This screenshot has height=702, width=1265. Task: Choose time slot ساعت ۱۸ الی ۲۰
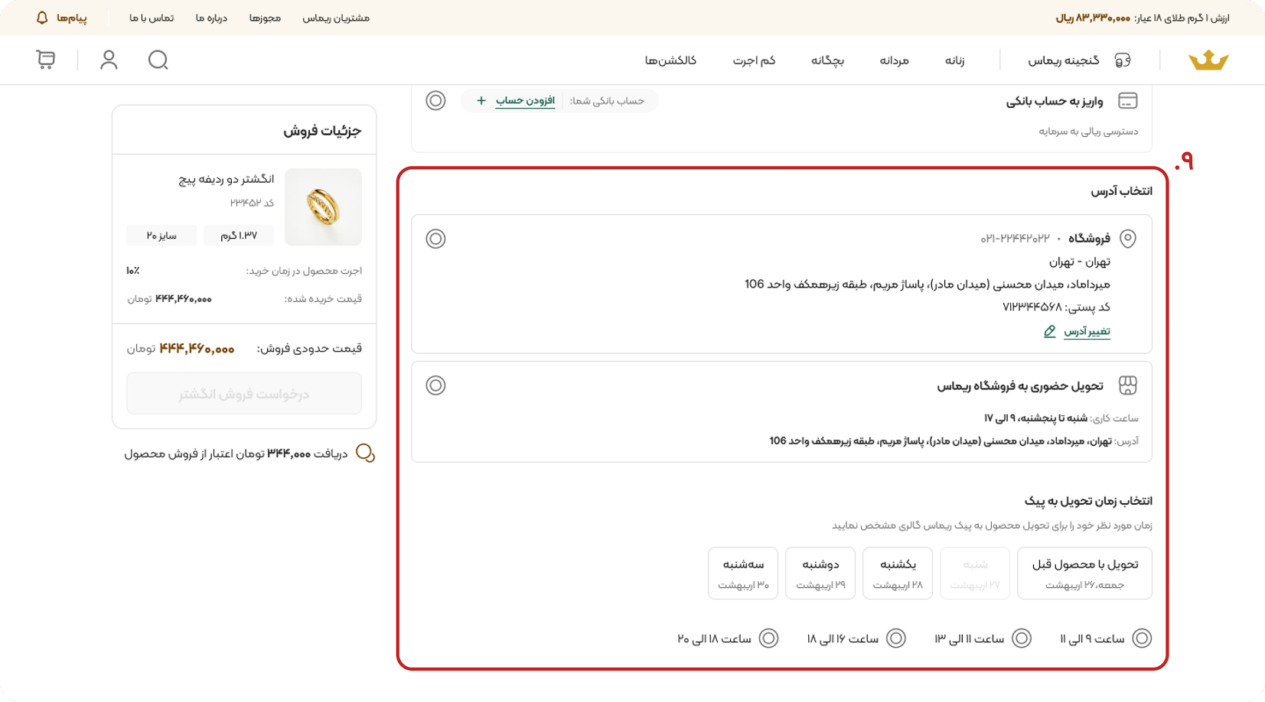(x=769, y=638)
